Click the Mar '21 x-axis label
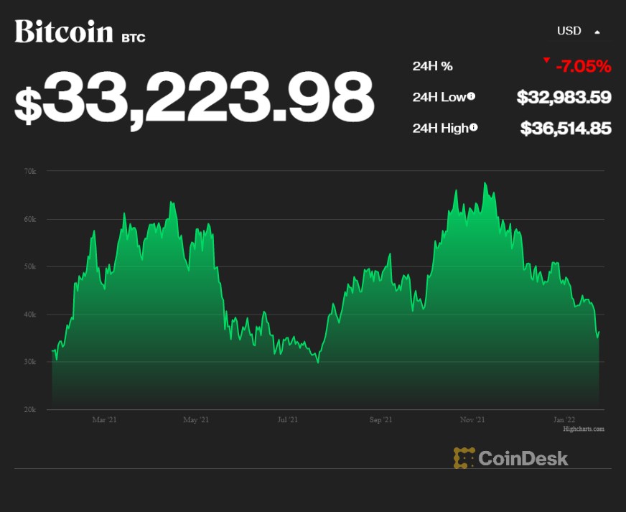 click(105, 419)
